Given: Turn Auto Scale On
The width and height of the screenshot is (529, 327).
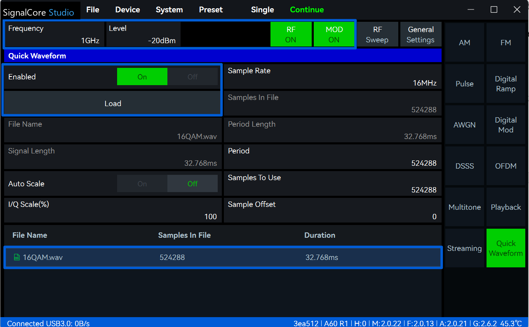Looking at the screenshot, I should coord(142,184).
